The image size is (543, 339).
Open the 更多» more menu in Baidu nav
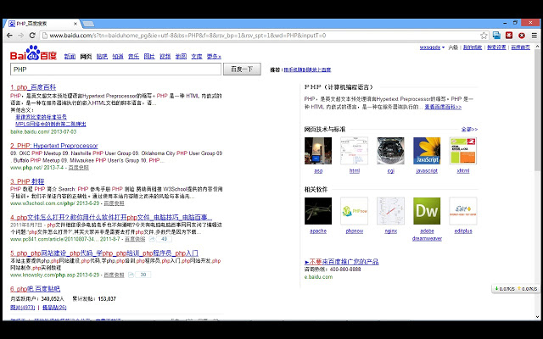click(214, 57)
